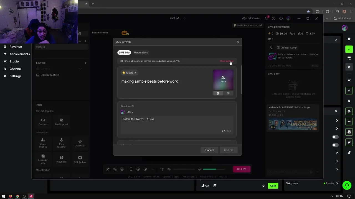Open Gift Gallery tool

80,159
